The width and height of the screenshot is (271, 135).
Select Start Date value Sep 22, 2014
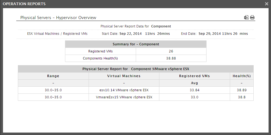tap(131, 34)
